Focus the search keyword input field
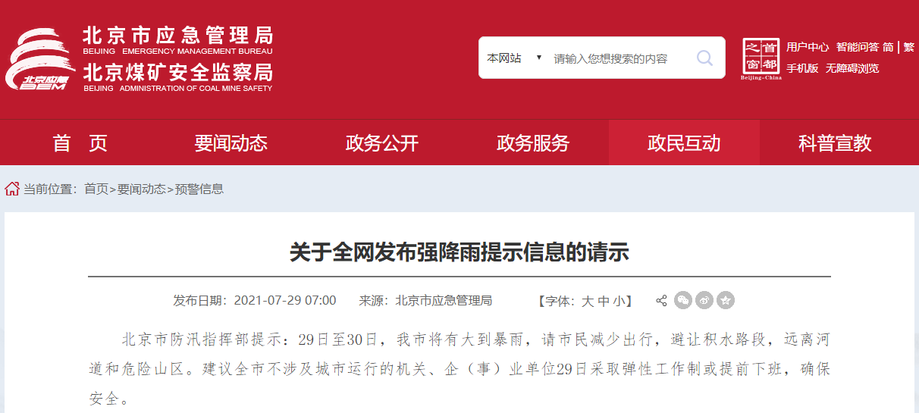919x413 pixels. tap(618, 58)
